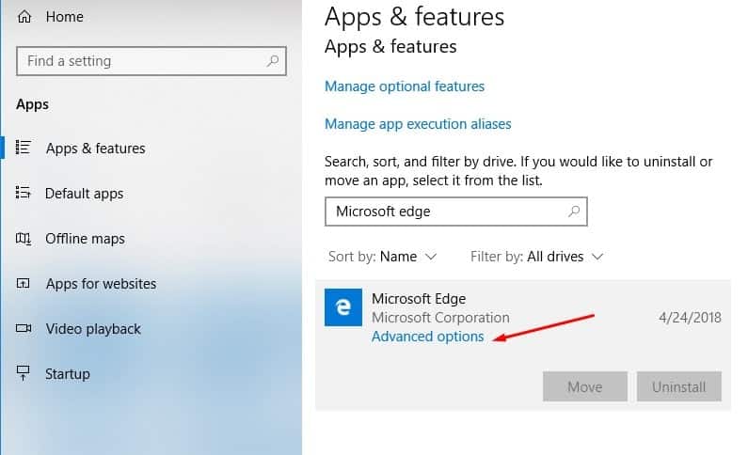Viewport: 748px width, 455px height.
Task: Open Manage optional features link
Action: point(405,86)
